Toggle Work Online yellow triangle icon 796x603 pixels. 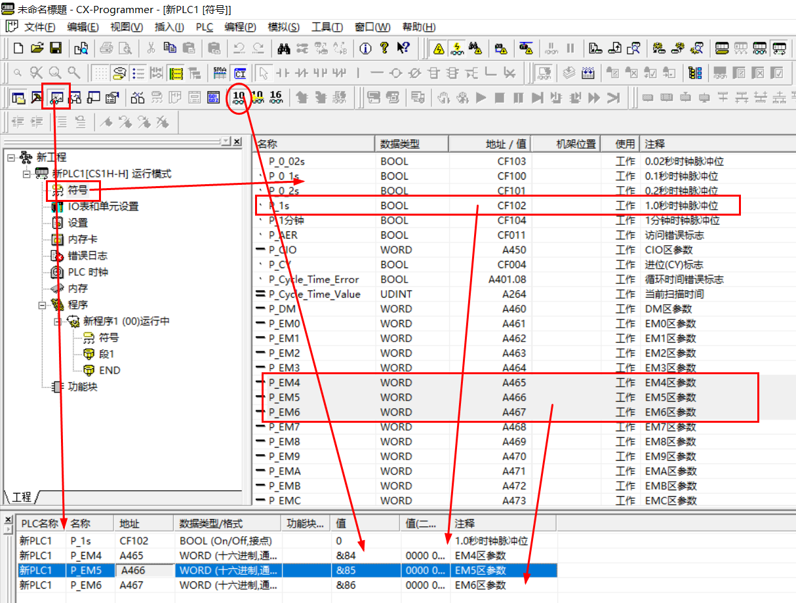coord(439,48)
